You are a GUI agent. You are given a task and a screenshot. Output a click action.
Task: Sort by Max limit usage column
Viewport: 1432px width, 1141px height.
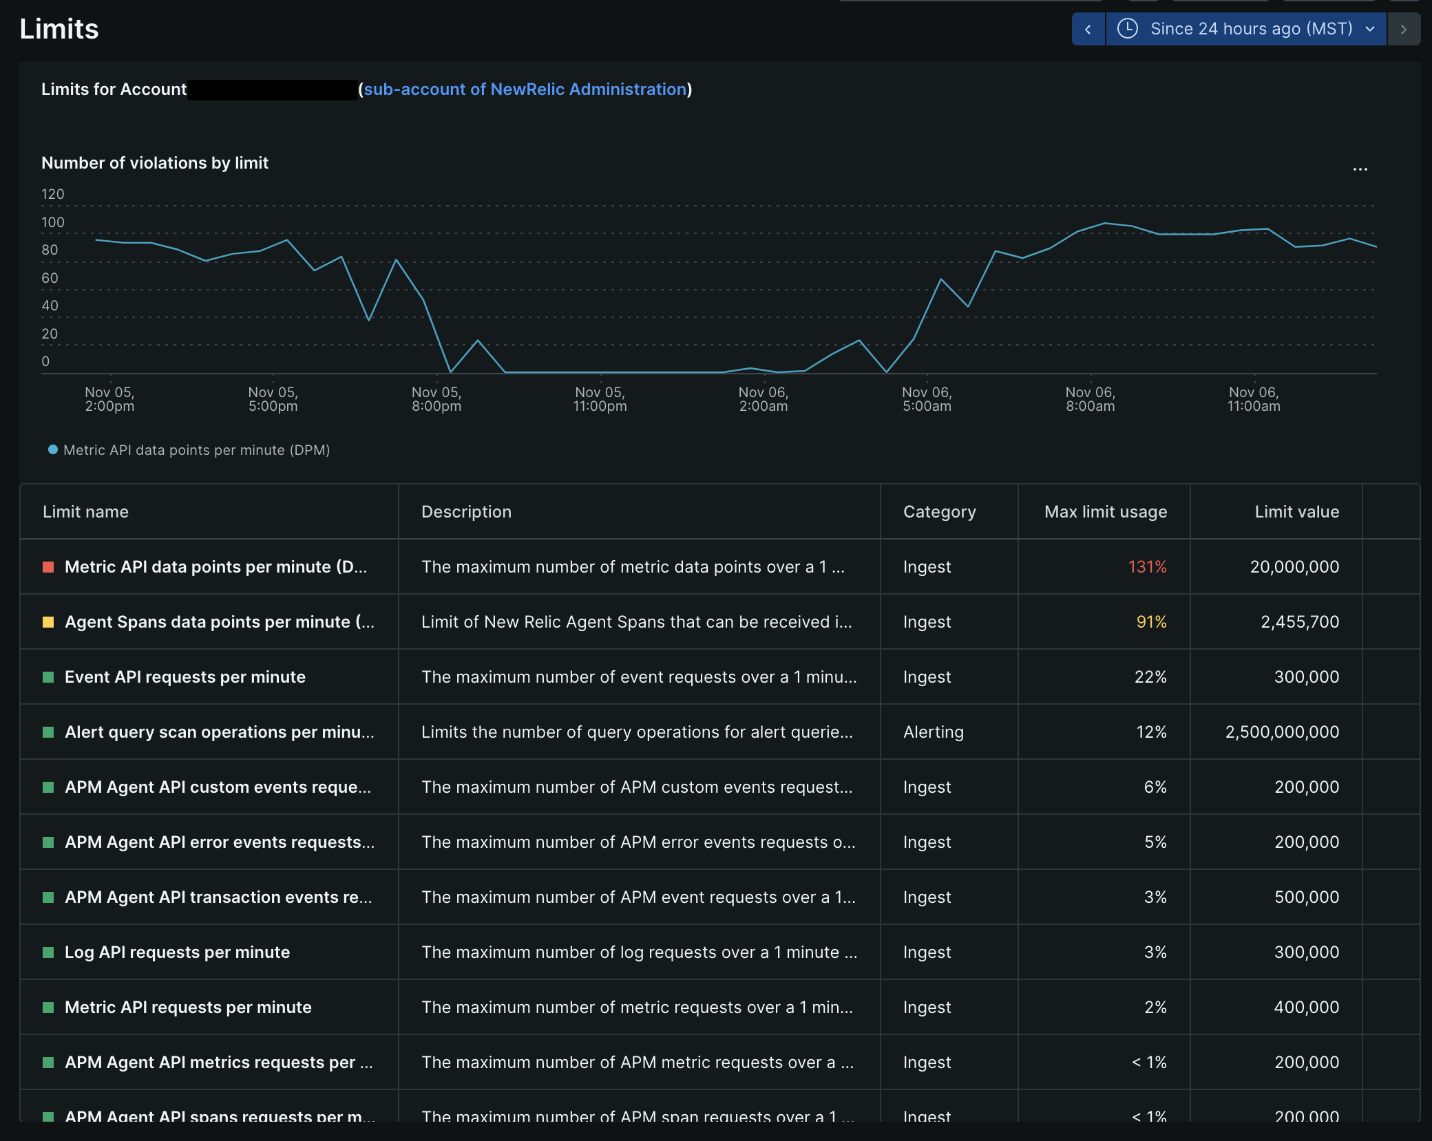1105,512
